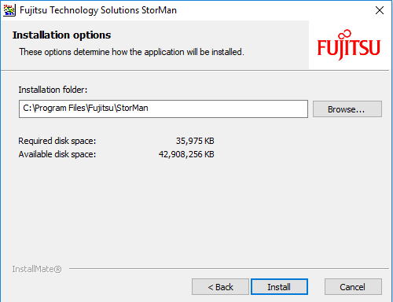This screenshot has height=302, width=393.
Task: Click the "Fujitsu Technology Solutions StorMan" window title
Action: pos(98,10)
